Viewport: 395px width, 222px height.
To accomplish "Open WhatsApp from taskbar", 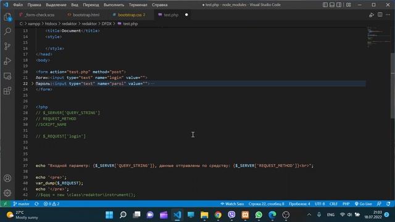I will point(259,215).
